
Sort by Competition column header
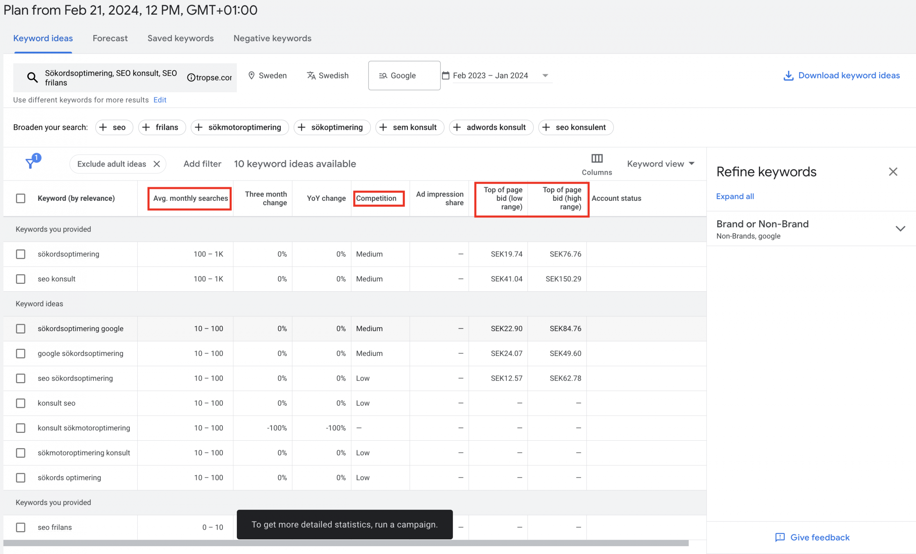[376, 198]
